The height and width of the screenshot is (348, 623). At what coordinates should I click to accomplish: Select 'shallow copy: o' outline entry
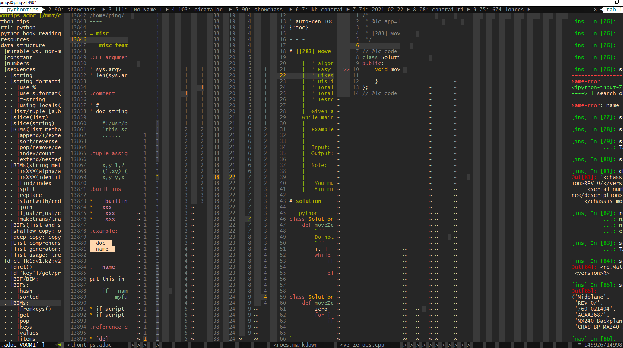pyautogui.click(x=37, y=231)
